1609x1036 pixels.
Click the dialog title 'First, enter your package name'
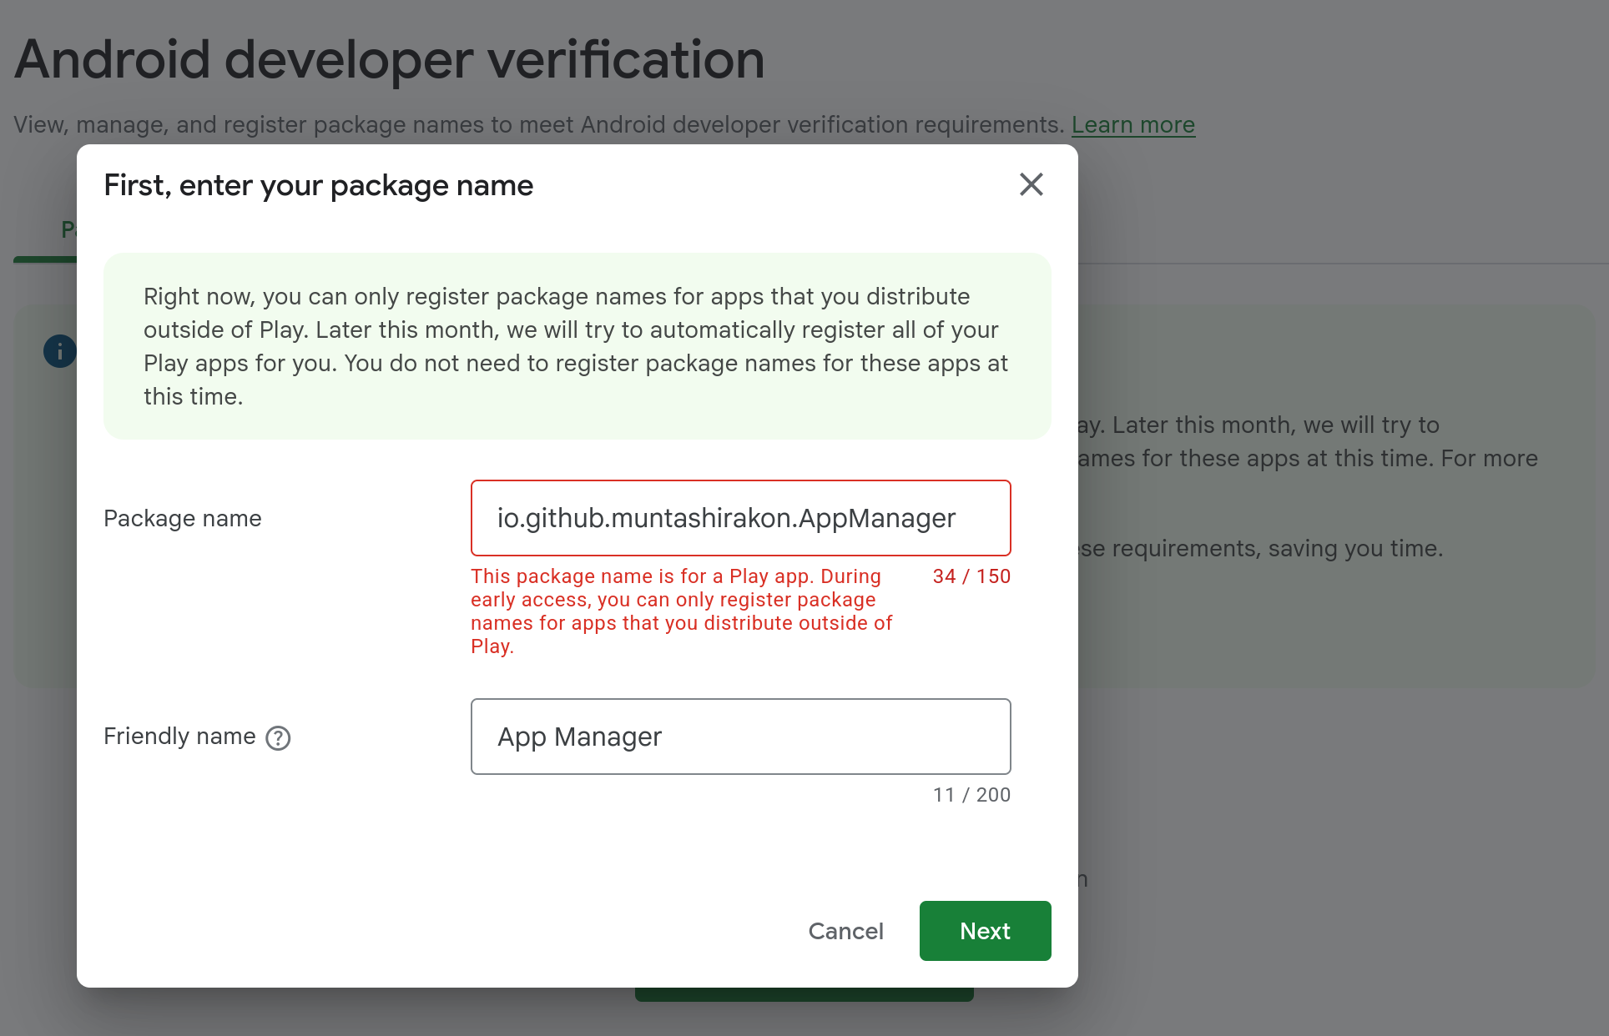pos(318,185)
